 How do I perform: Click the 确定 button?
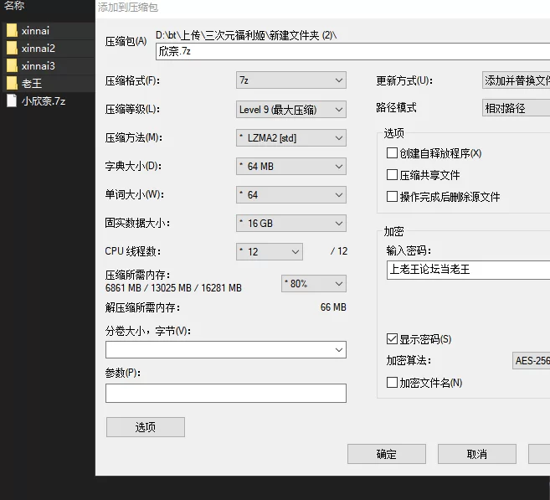387,454
